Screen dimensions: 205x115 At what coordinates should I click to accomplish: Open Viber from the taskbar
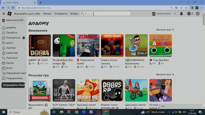click(x=91, y=112)
